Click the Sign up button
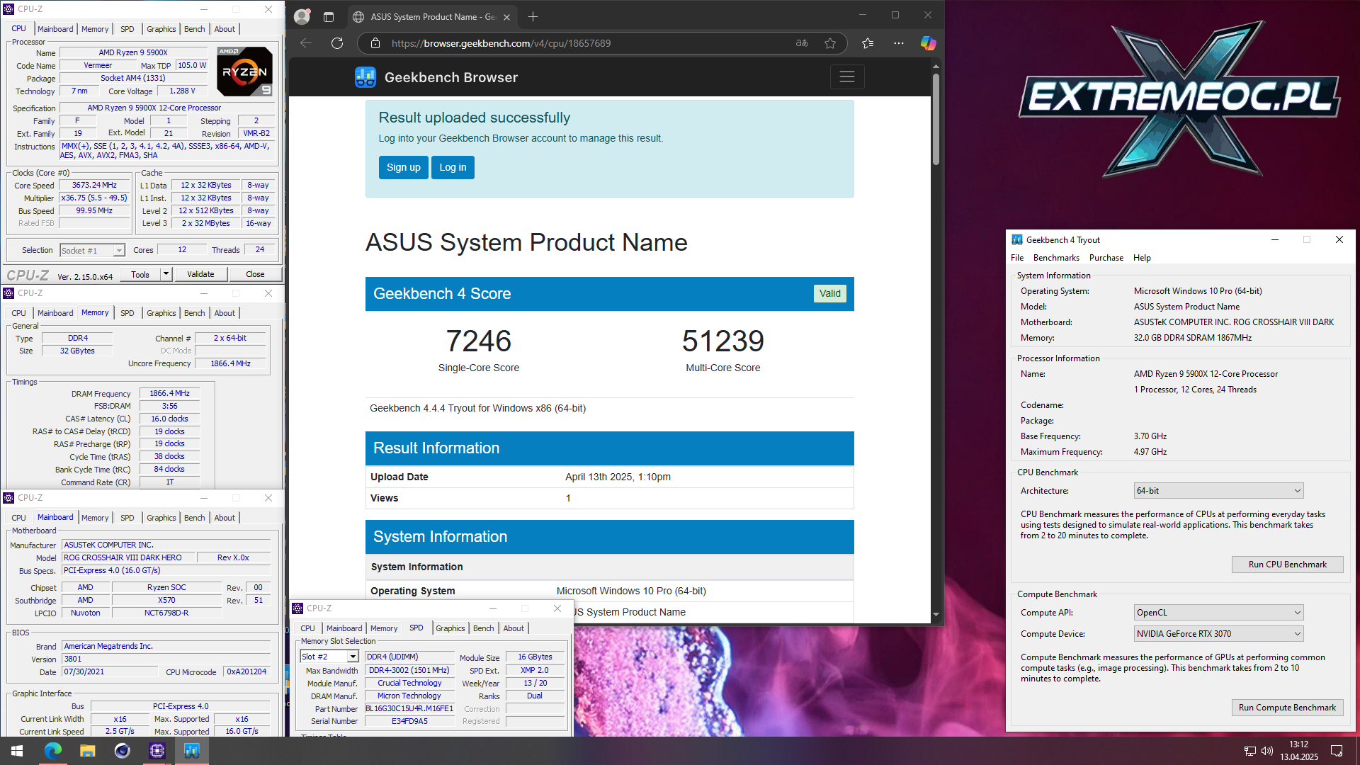 (404, 168)
